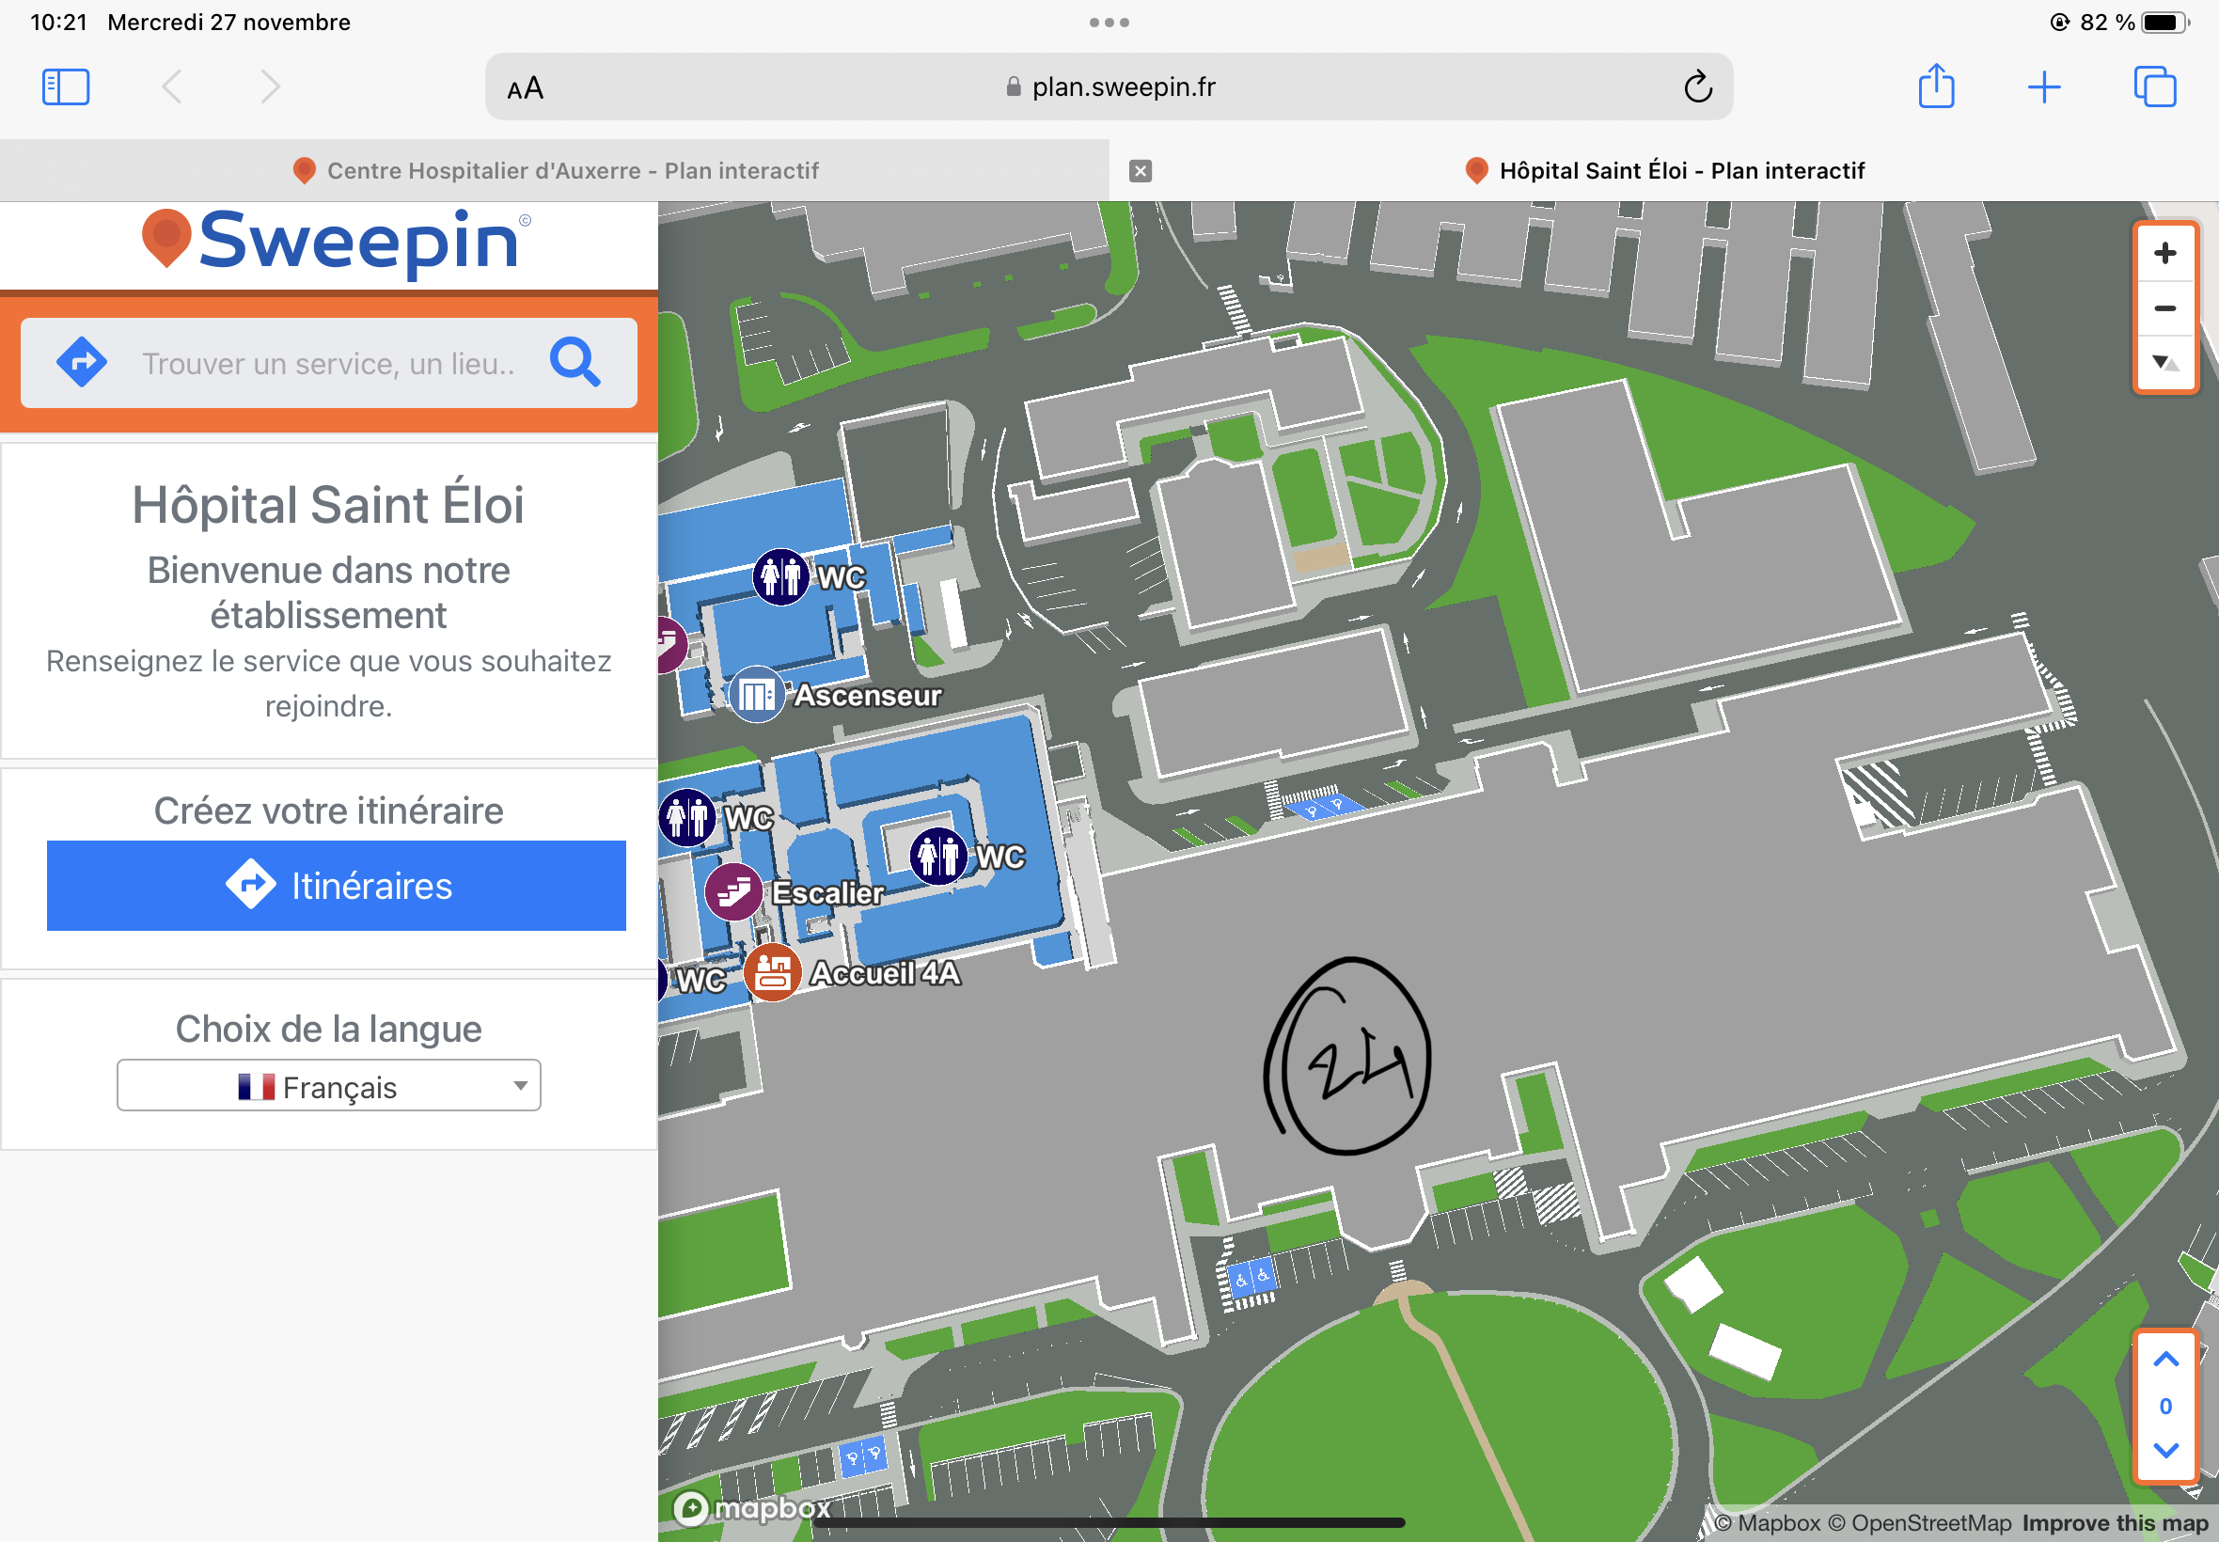Reload the plan.sweepin.fr page
This screenshot has width=2219, height=1542.
coord(1697,87)
